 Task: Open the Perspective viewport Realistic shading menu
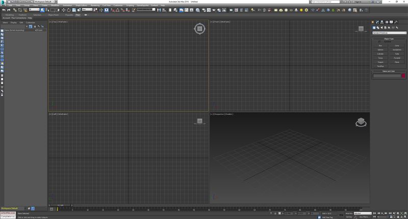[229, 114]
